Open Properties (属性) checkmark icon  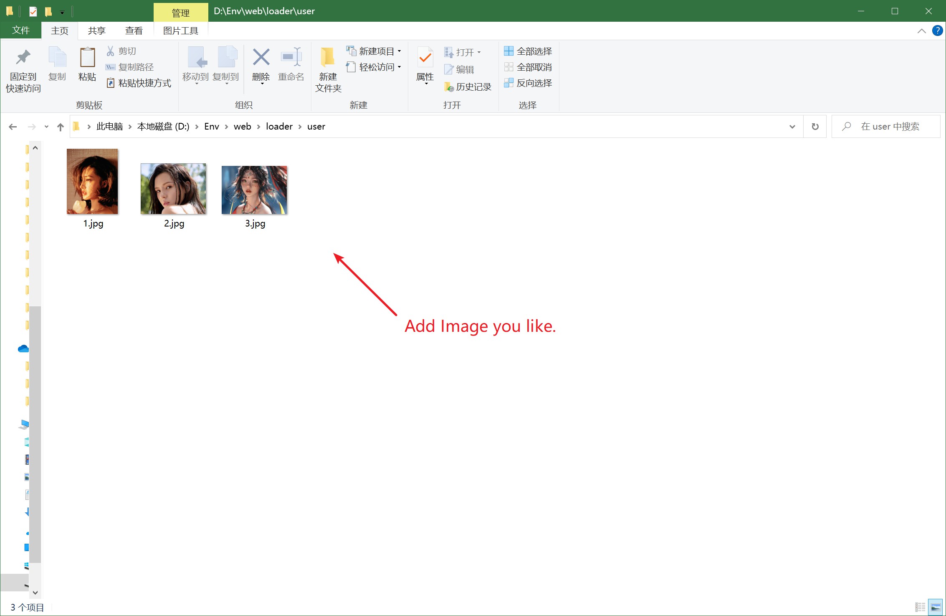point(425,58)
